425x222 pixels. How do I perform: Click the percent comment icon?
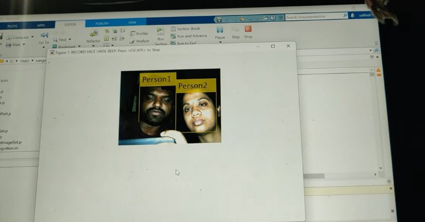coord(107,32)
